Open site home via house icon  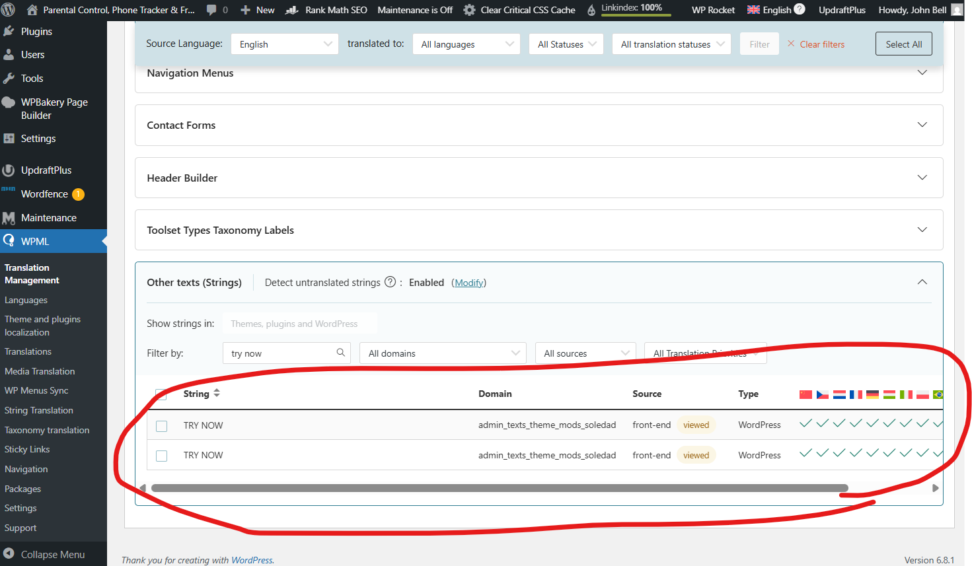(x=32, y=10)
